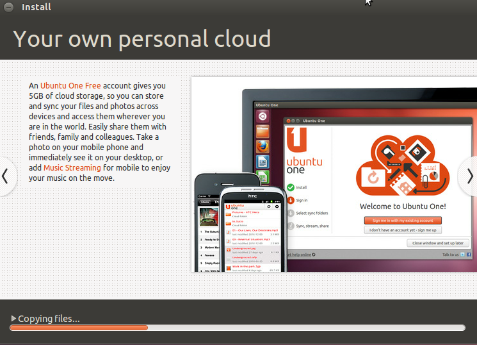Click the Install window title text
The image size is (477, 345).
coord(36,7)
